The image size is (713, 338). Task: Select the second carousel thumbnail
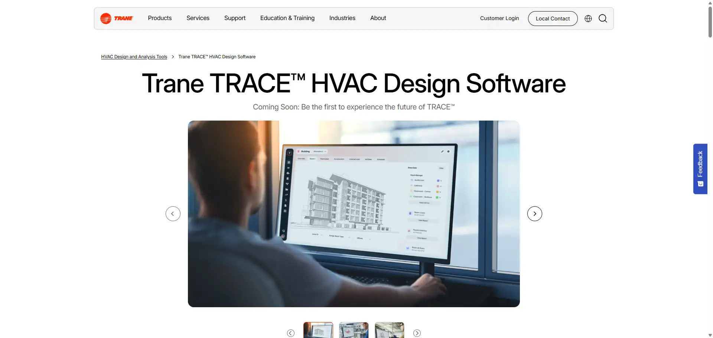[354, 330]
